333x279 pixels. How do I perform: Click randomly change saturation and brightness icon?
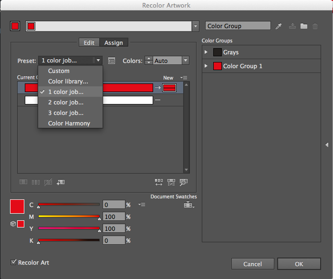point(171,182)
